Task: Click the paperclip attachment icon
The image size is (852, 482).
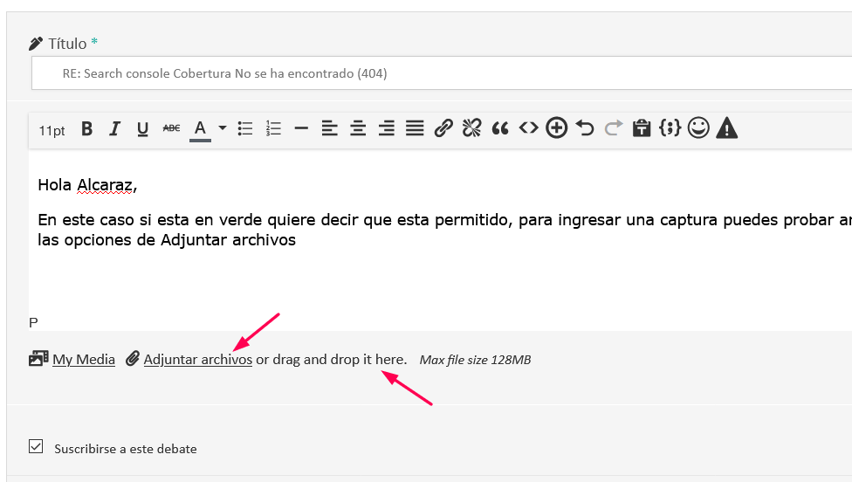Action: (x=133, y=359)
